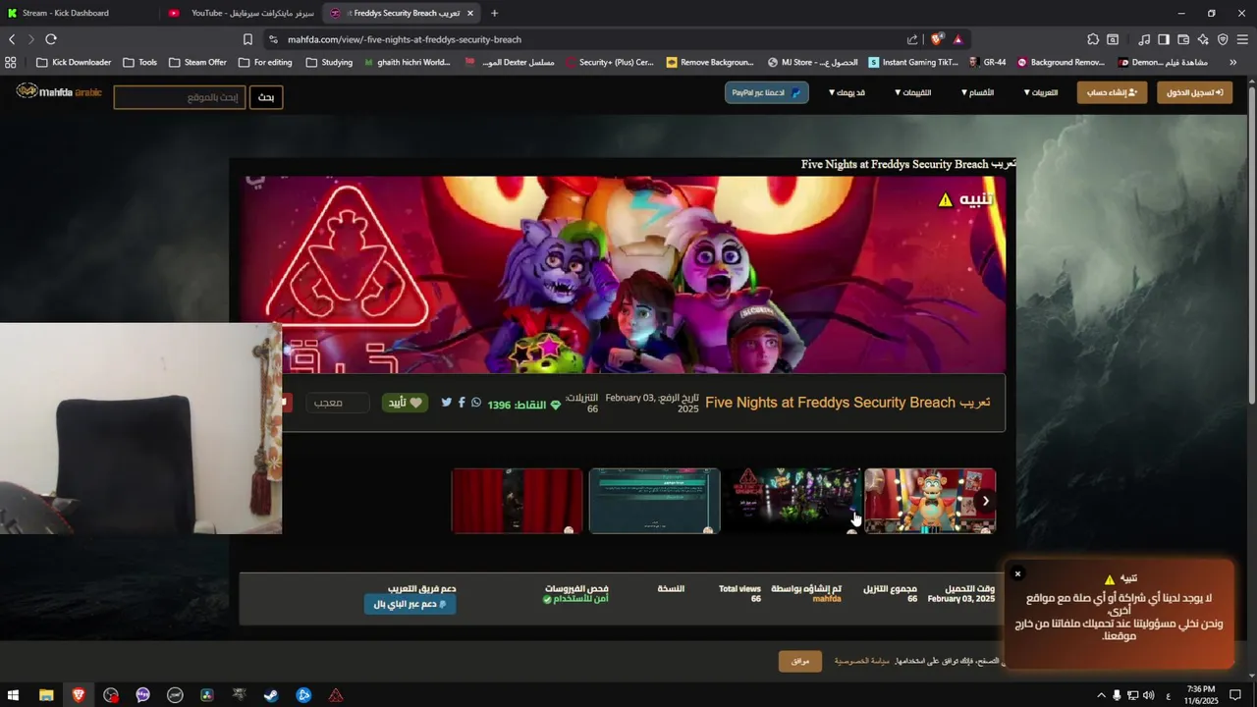Open the teal menu screenshot thumbnail

click(x=655, y=501)
